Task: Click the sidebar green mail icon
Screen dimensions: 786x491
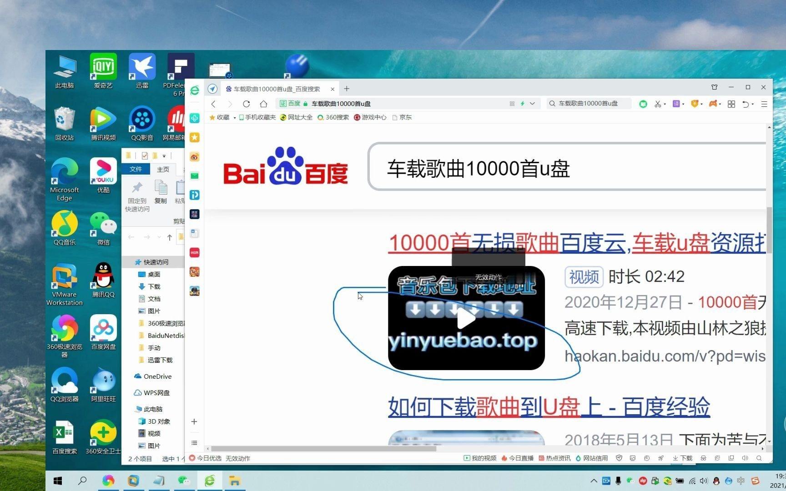Action: click(195, 176)
